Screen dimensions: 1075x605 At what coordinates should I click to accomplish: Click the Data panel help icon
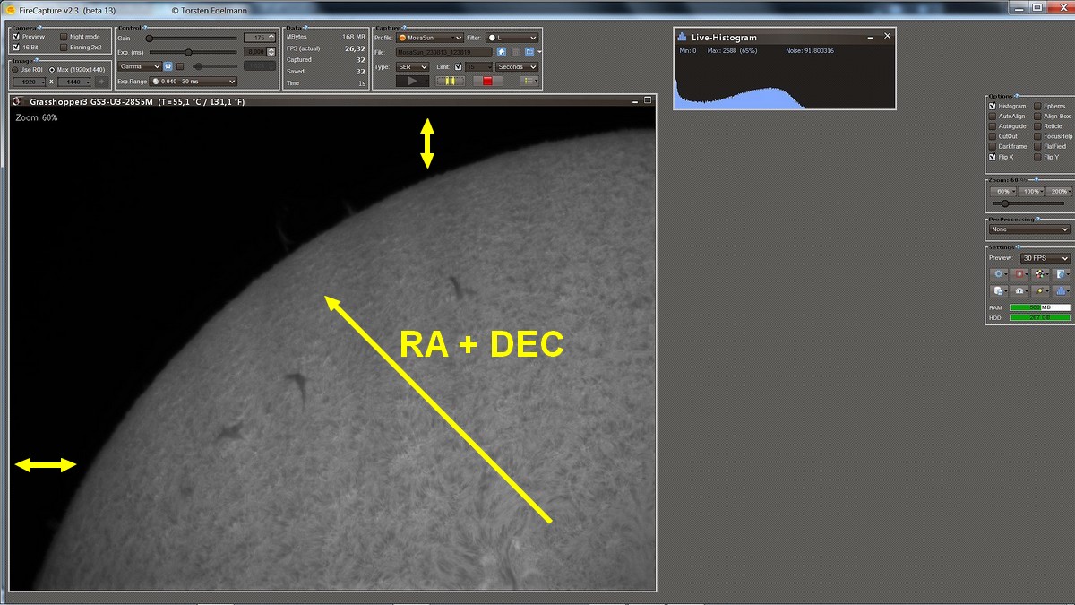pyautogui.click(x=305, y=28)
